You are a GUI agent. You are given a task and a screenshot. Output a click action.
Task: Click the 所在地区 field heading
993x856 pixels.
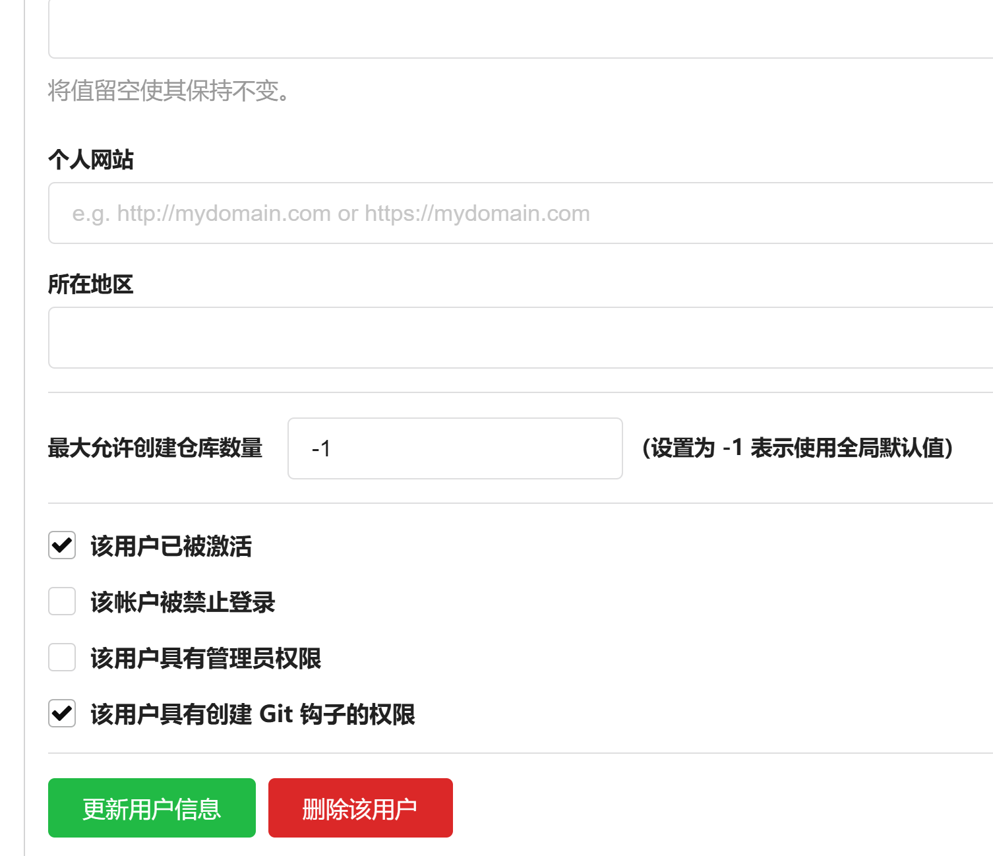point(91,284)
